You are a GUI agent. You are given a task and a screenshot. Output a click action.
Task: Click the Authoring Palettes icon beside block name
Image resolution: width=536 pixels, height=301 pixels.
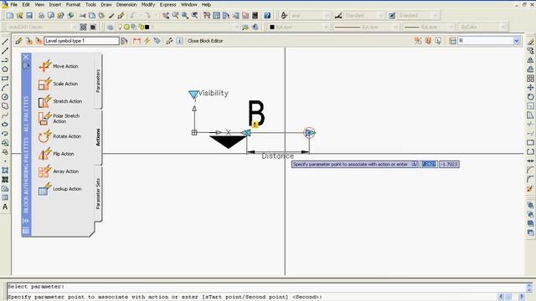coord(124,41)
